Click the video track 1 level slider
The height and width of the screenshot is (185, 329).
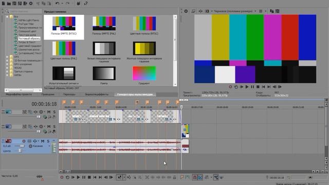click(39, 117)
